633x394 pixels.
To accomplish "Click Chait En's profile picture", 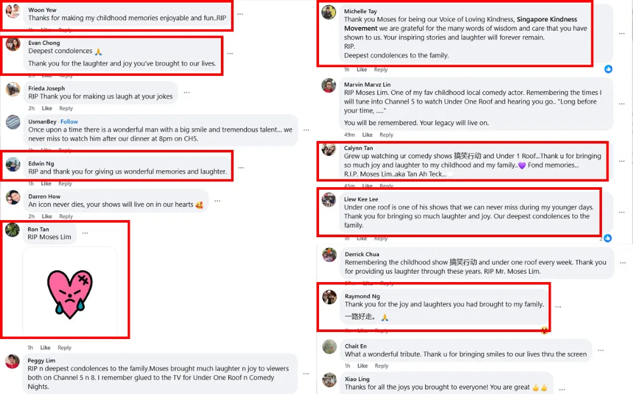I will pyautogui.click(x=329, y=347).
